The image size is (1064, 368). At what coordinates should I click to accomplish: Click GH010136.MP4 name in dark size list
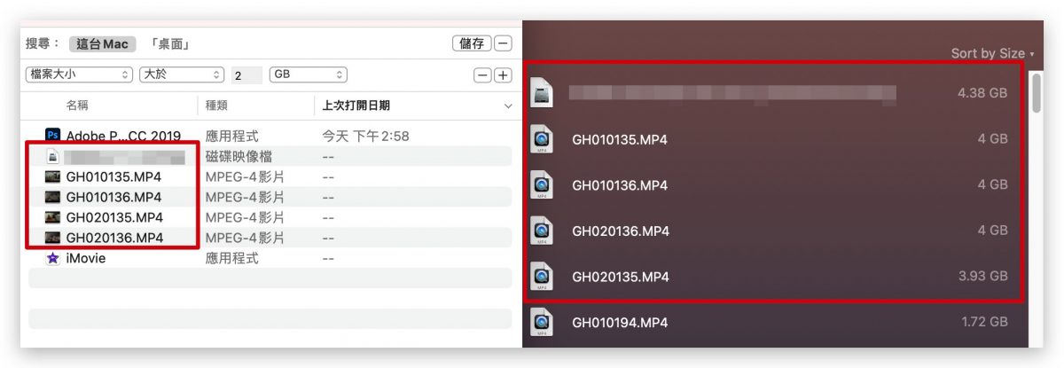(x=620, y=185)
